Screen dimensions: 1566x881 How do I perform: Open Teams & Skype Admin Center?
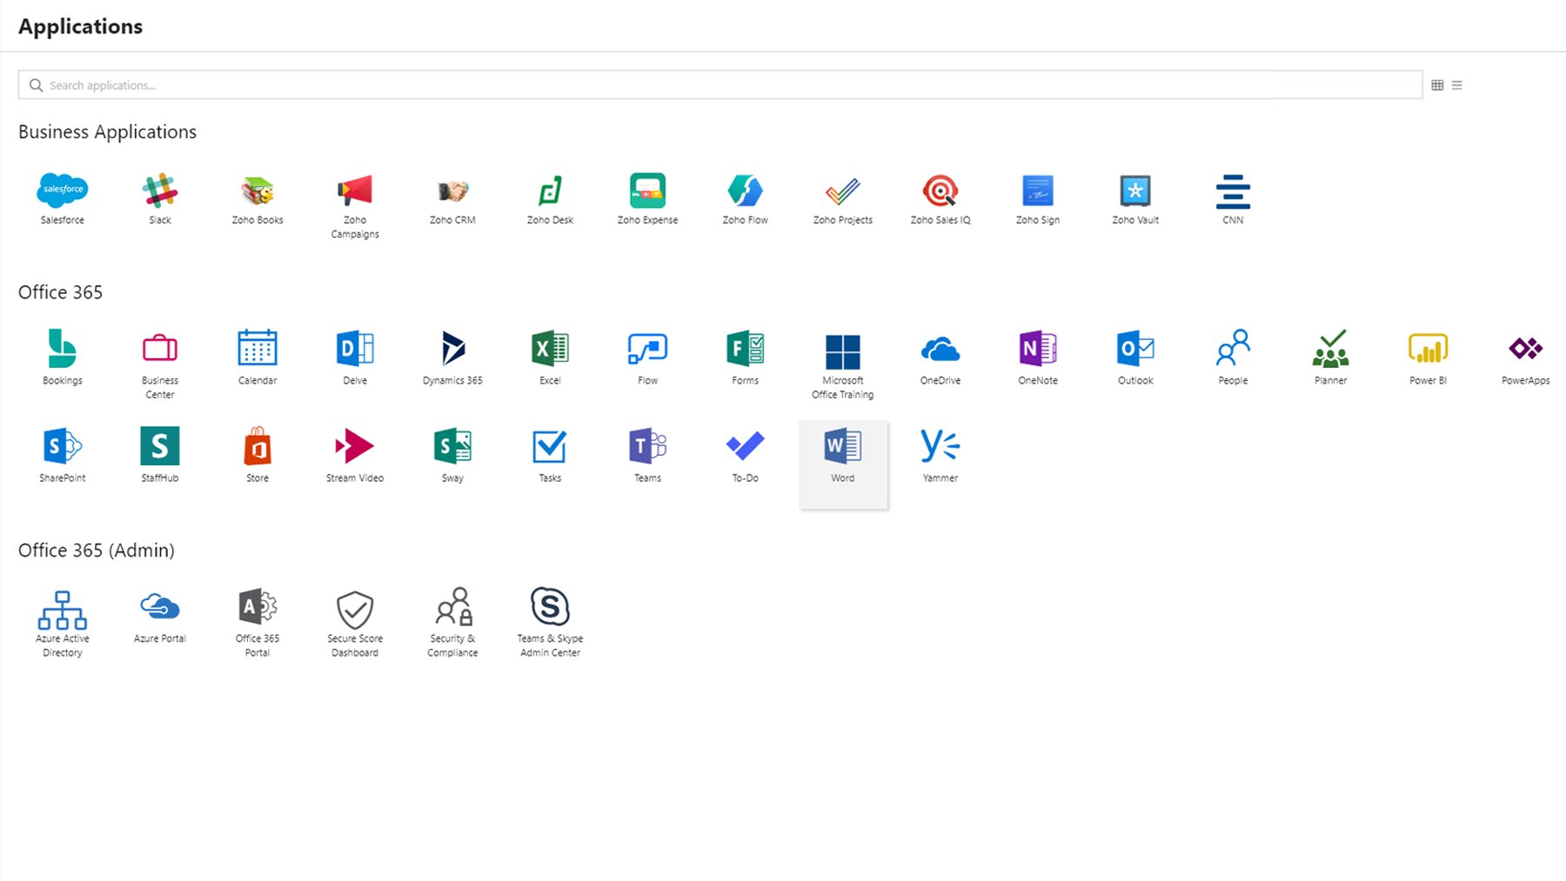[x=550, y=609]
